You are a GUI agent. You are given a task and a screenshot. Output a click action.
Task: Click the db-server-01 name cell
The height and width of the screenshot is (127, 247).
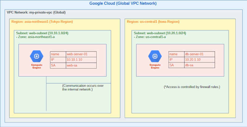(x=199, y=54)
